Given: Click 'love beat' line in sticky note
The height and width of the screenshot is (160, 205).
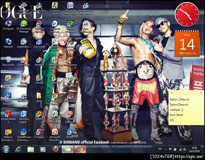Looking at the screenshot, I should click(176, 115).
